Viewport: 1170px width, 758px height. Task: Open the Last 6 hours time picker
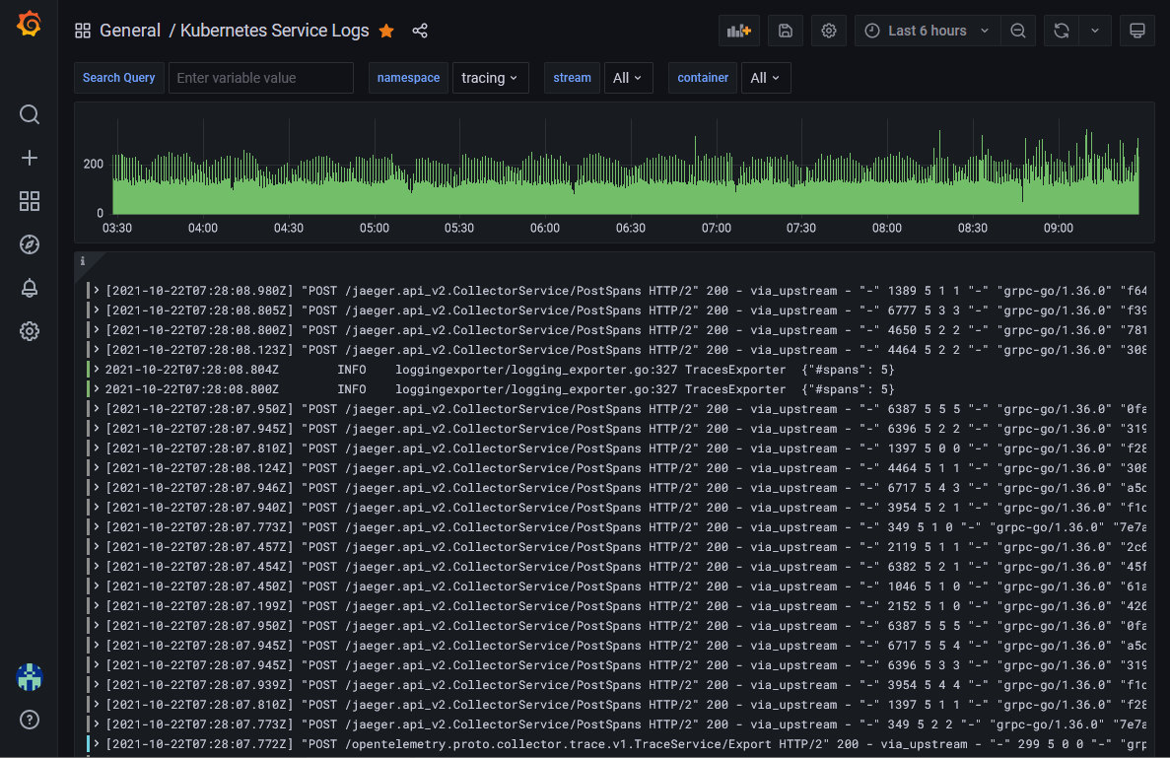(x=927, y=31)
